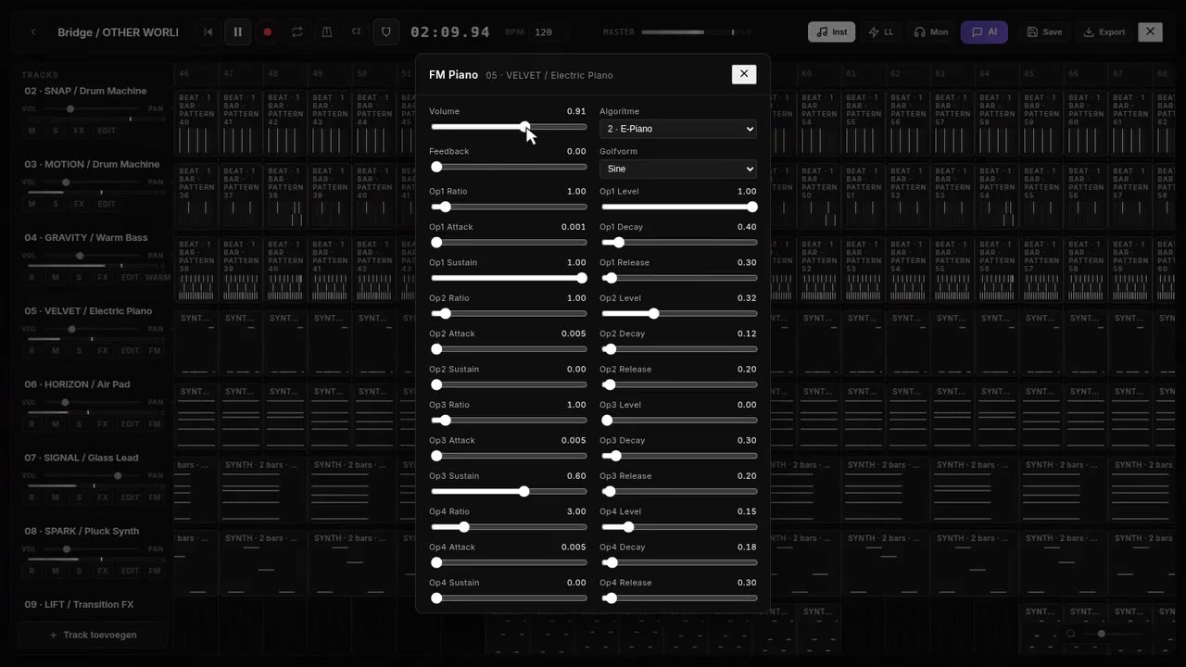Solo the 06 HORIZON track
This screenshot has width=1186, height=667.
pos(79,424)
